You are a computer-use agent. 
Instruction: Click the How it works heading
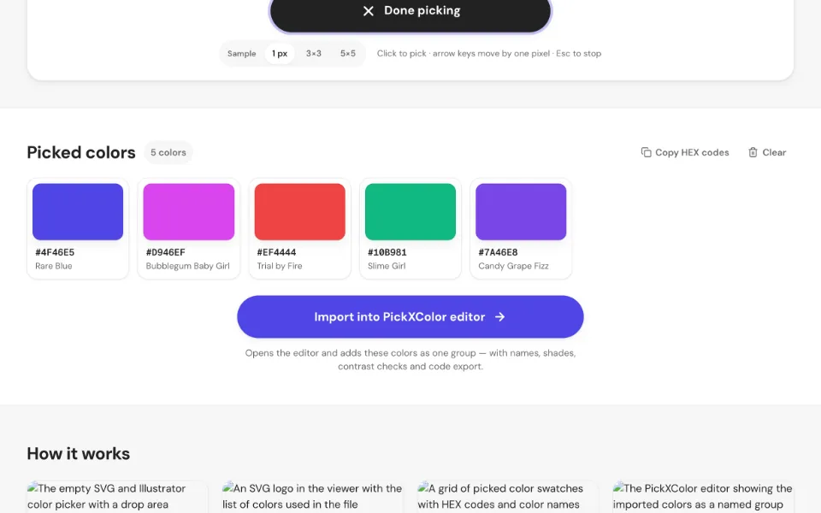point(79,453)
